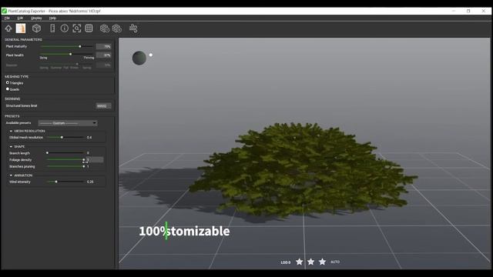This screenshot has width=493, height=277.
Task: Open the Help menu
Action: [52, 18]
